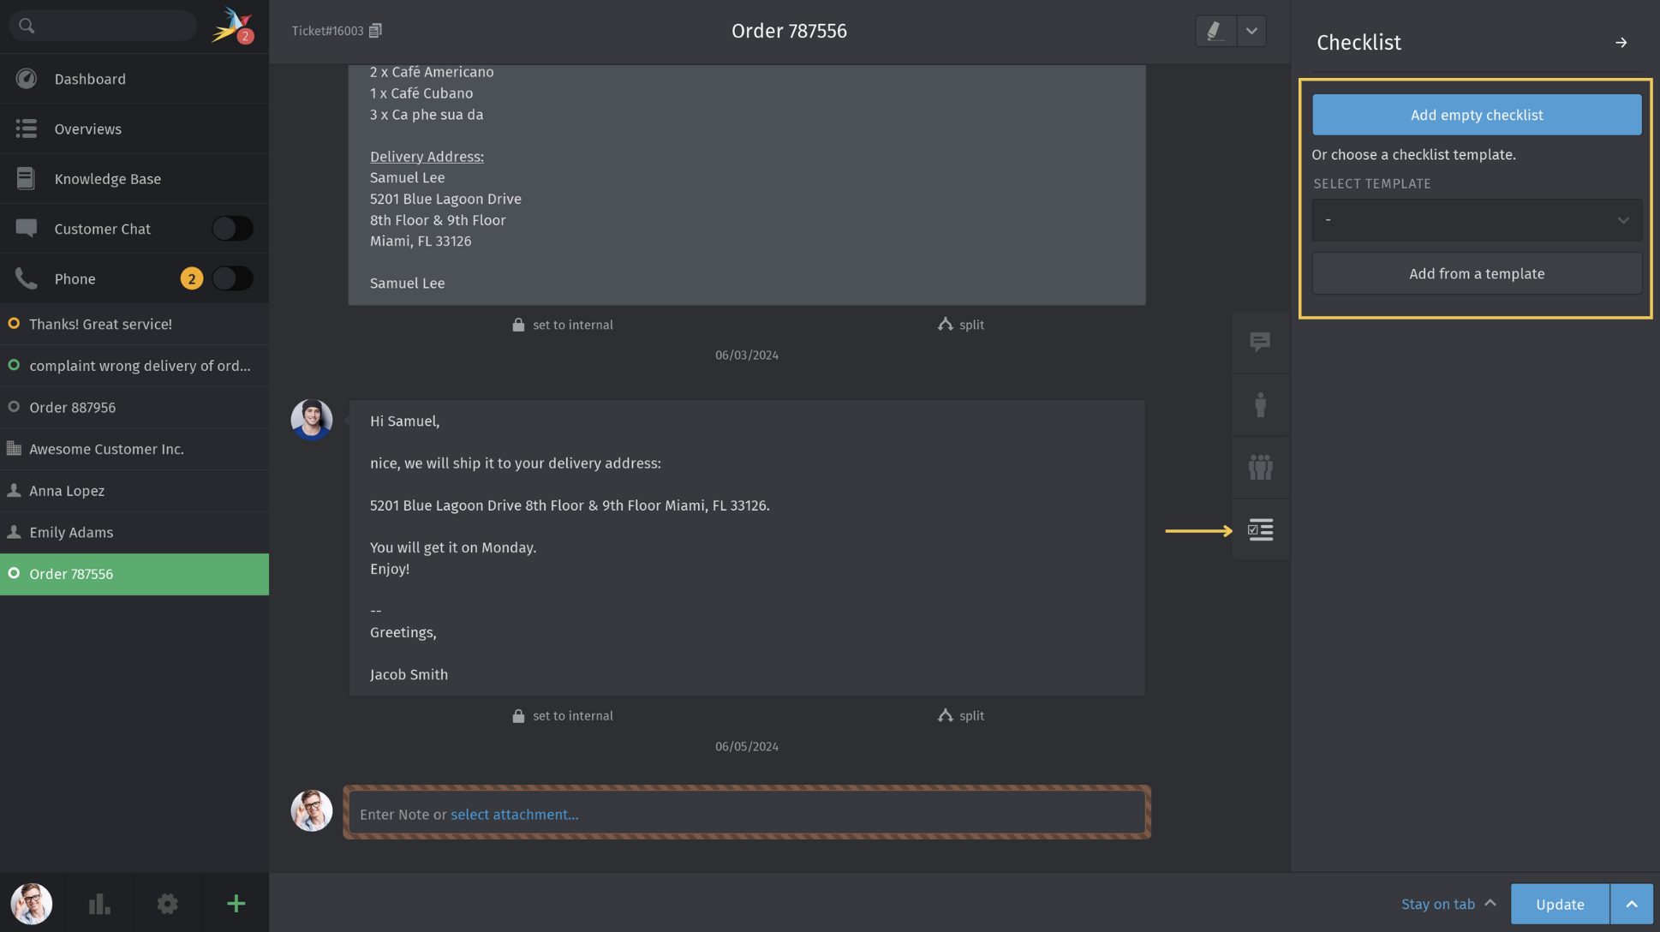Expand the chevron next to the highlighter tool
The image size is (1660, 932).
coord(1251,30)
